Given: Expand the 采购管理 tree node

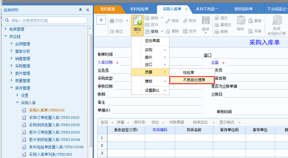Looking at the screenshot, I should coord(12,66).
